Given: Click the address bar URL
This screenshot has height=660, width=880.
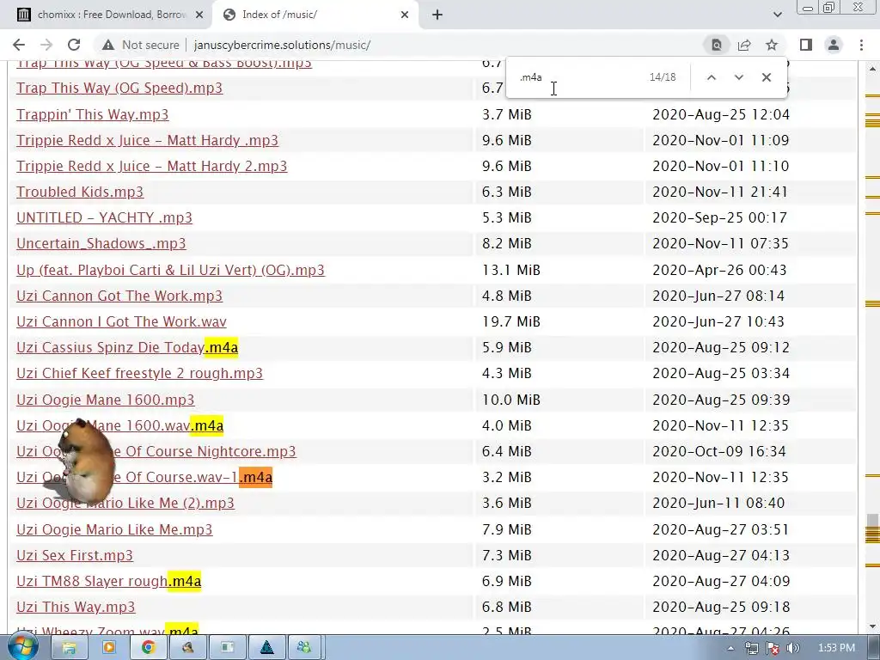Looking at the screenshot, I should pos(282,45).
